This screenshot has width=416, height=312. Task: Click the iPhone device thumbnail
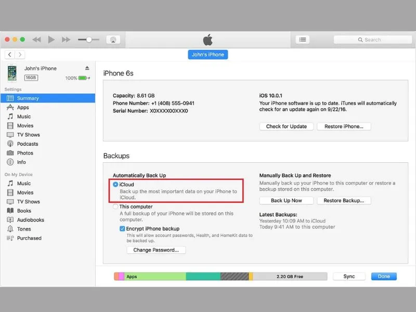pos(11,73)
